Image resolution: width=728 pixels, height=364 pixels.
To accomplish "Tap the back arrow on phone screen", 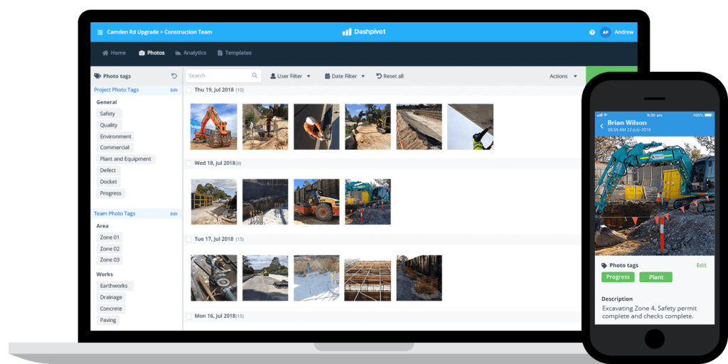I will (x=601, y=126).
